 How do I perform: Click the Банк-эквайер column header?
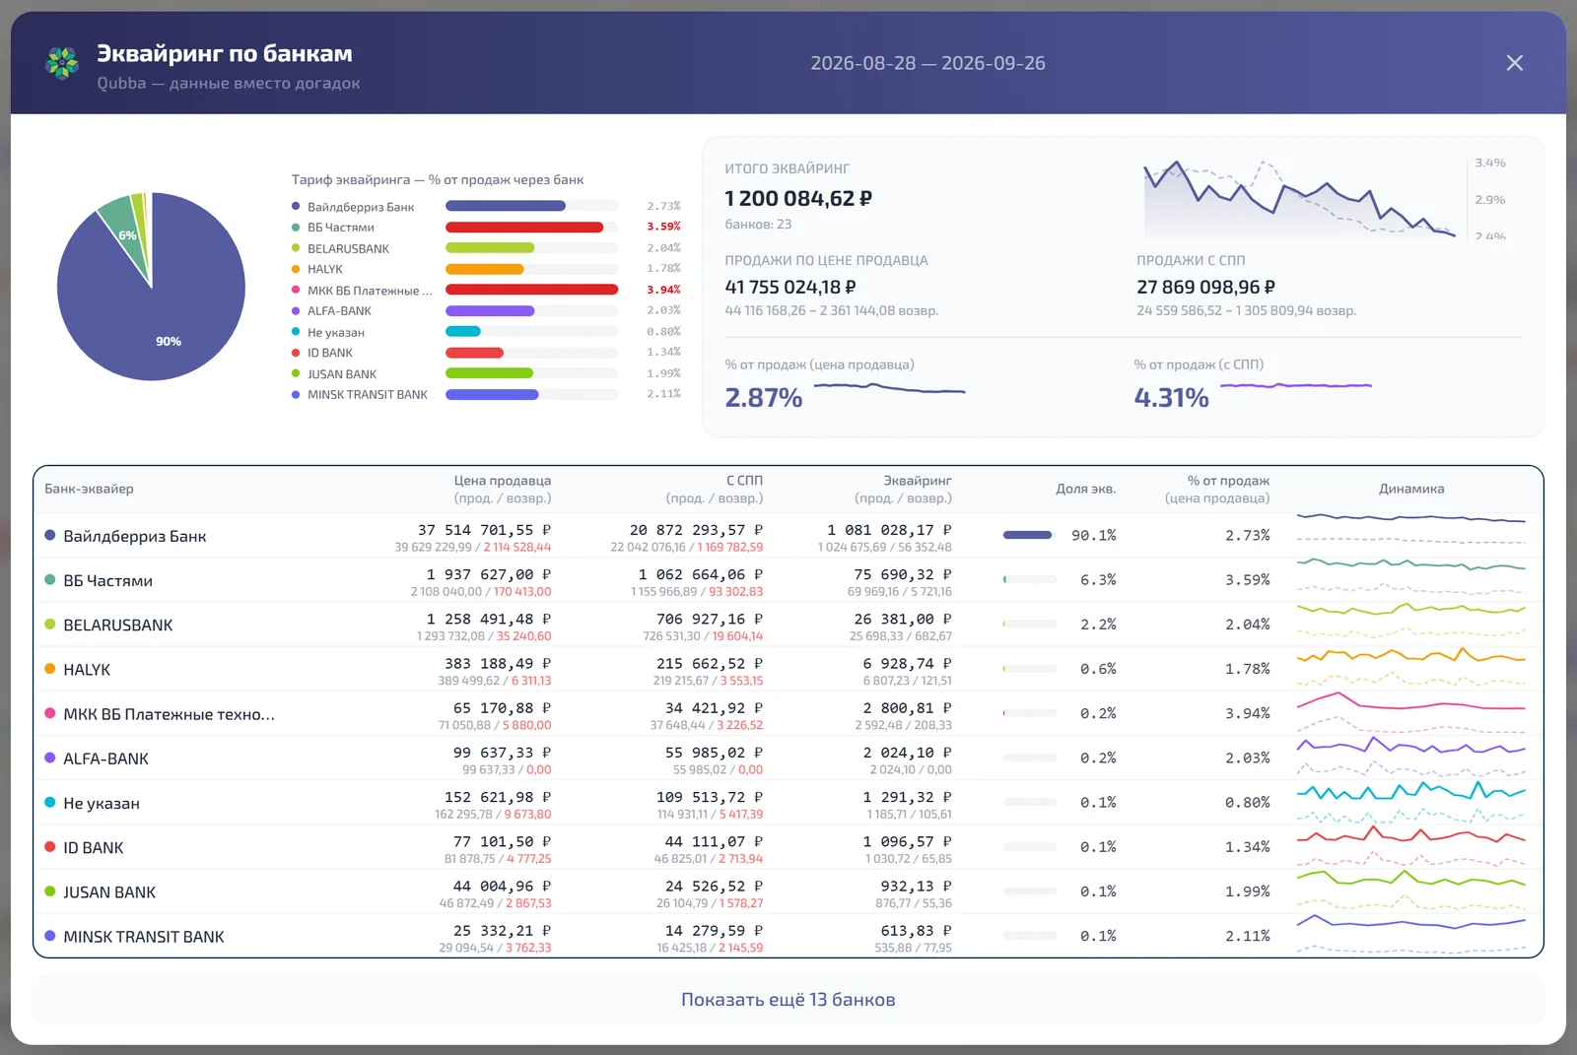point(89,489)
